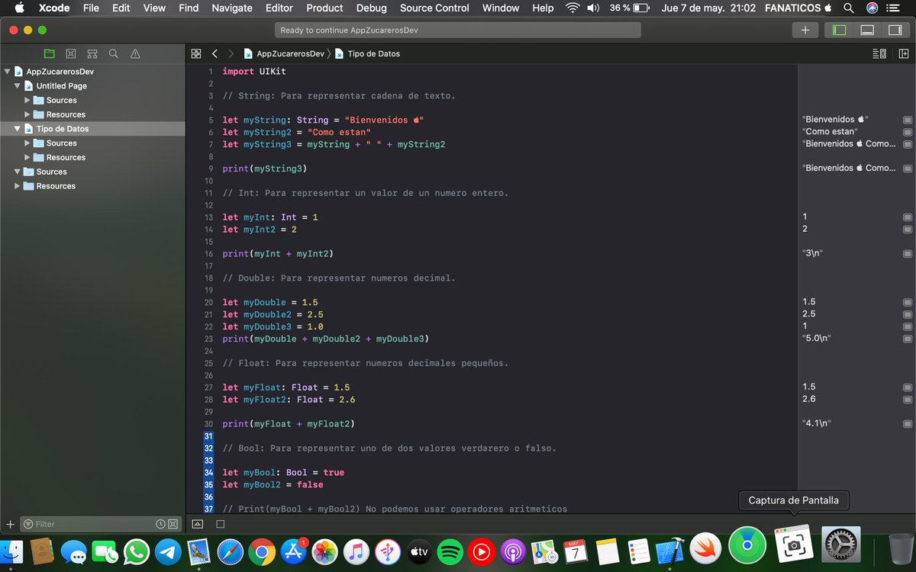
Task: Go back with the left chevron
Action: (214, 53)
